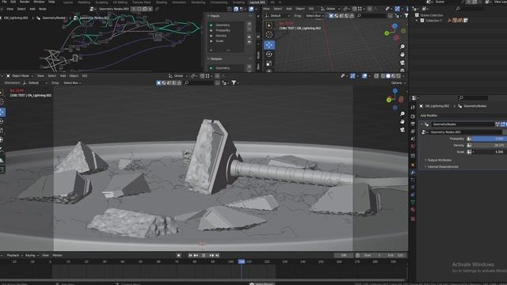Open the World properties tab

413,146
